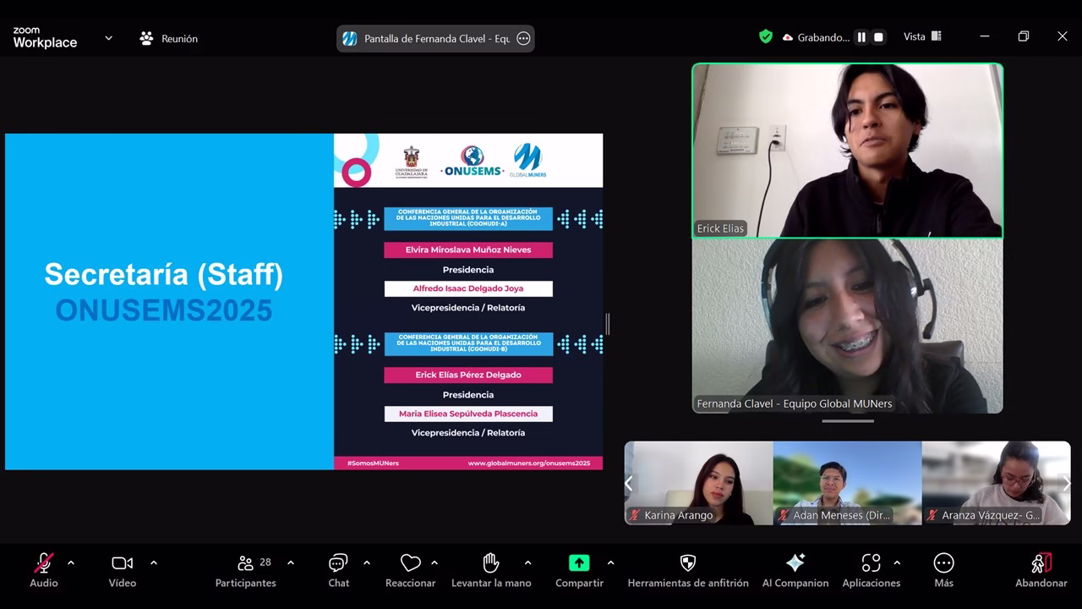Open the Participantes panel
1082x609 pixels.
pyautogui.click(x=245, y=564)
